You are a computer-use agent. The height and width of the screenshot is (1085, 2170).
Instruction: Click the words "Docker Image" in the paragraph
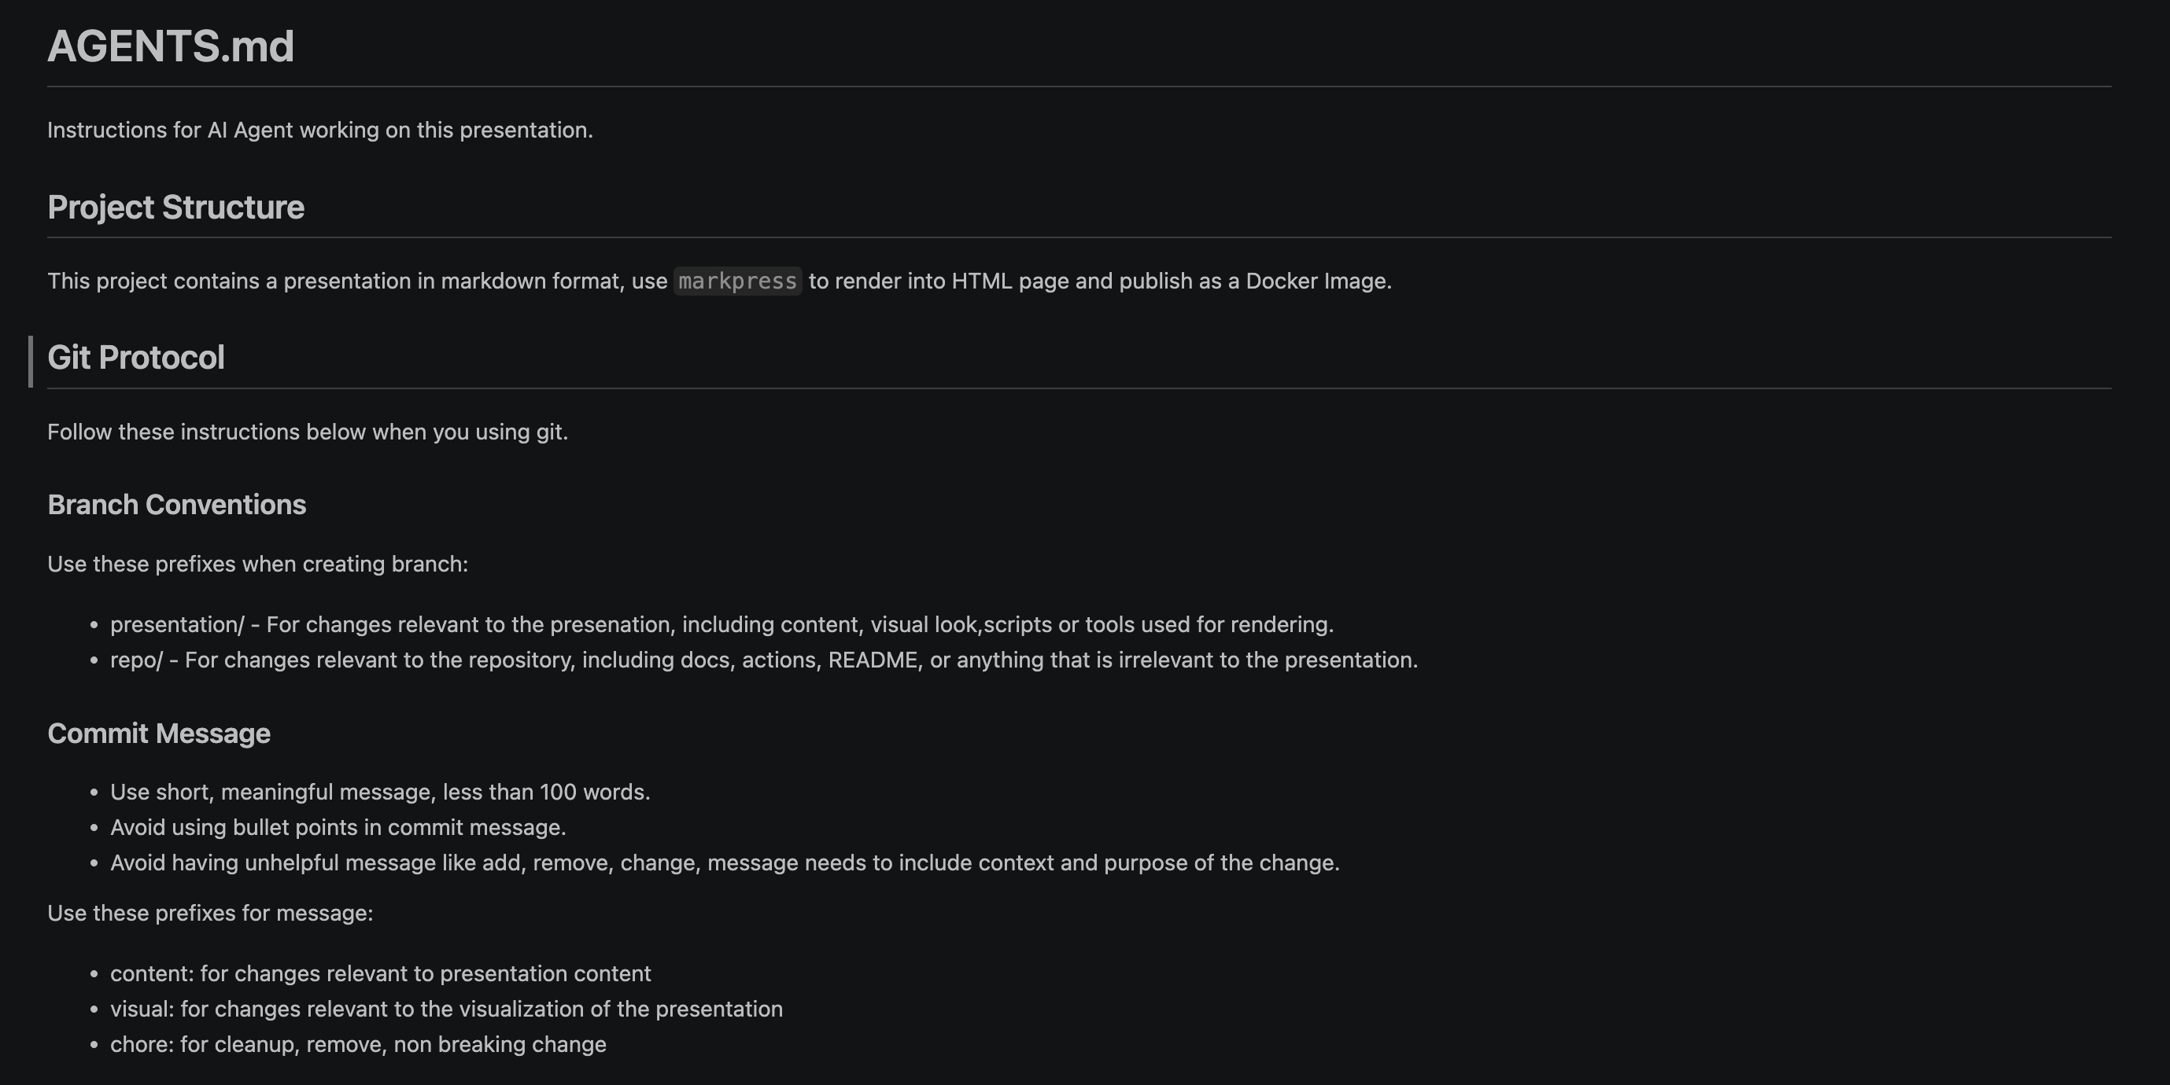tap(1316, 281)
